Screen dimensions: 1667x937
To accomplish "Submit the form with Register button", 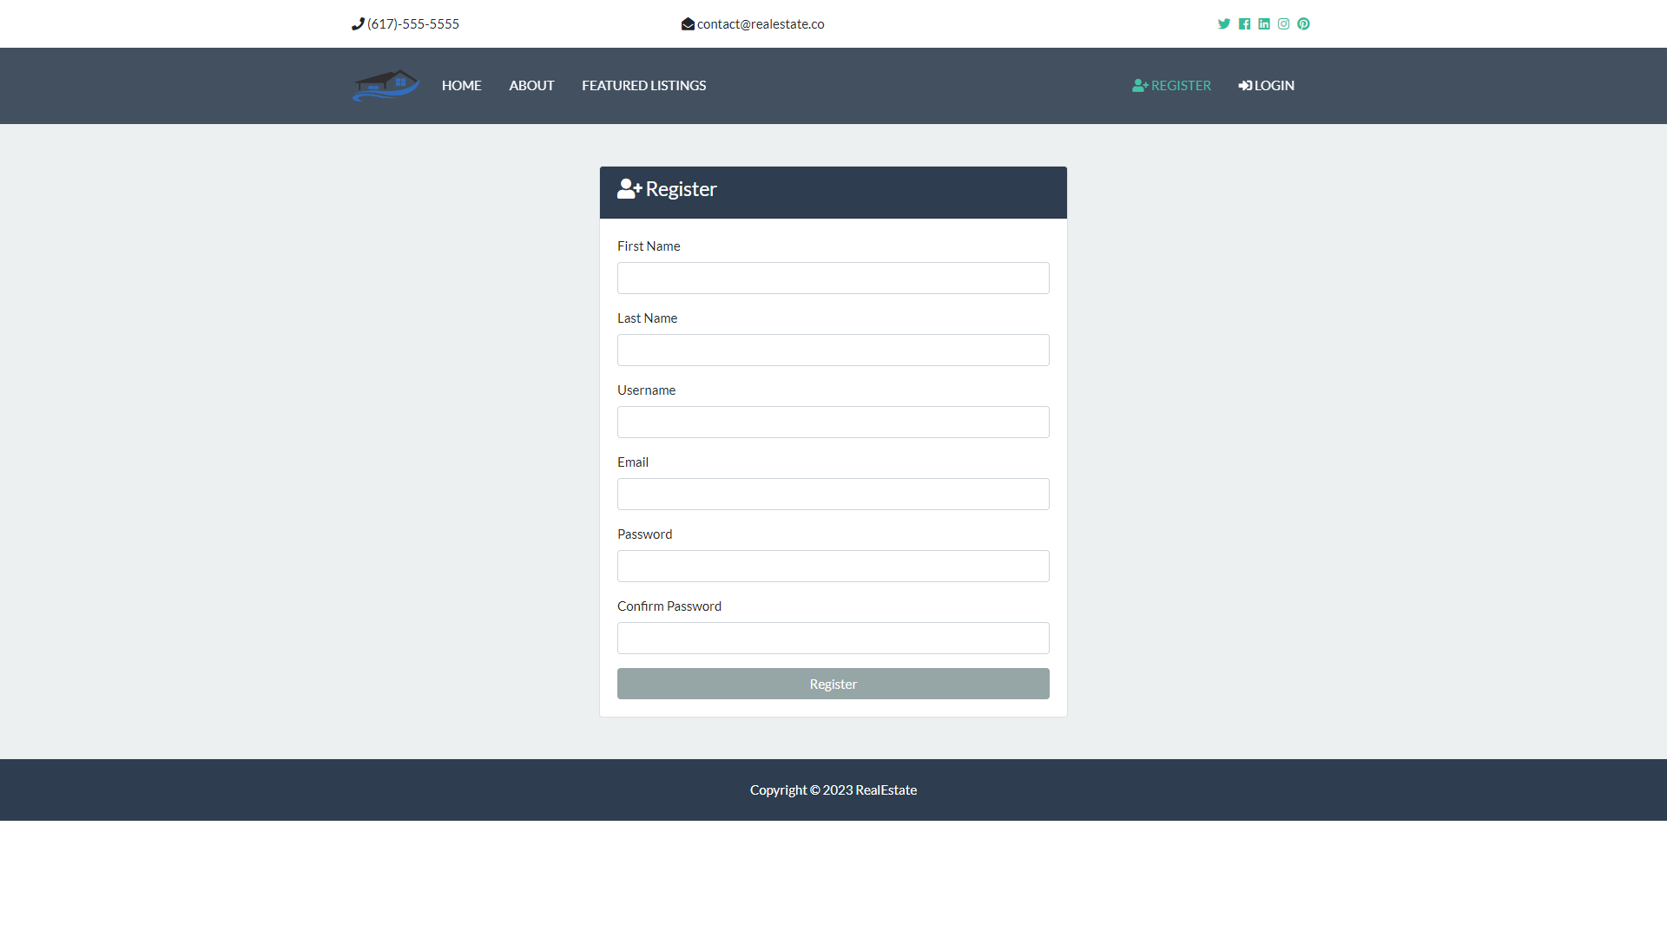I will tap(833, 684).
